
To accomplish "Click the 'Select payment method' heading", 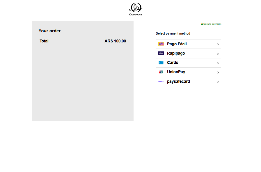I will click(173, 33).
